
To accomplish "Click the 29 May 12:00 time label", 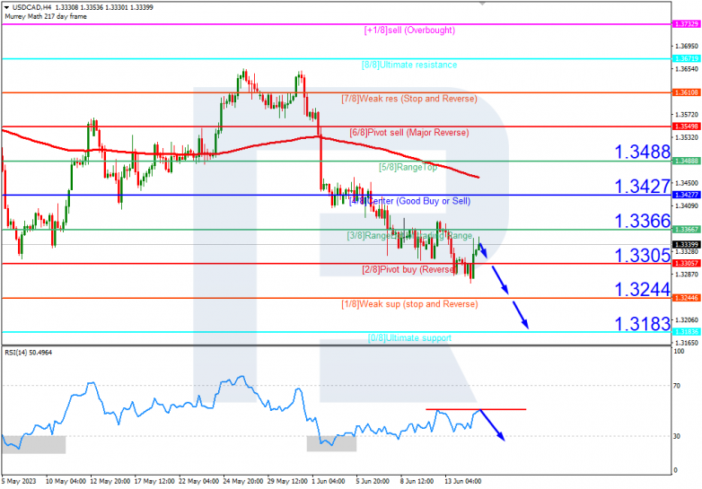I will point(287,482).
